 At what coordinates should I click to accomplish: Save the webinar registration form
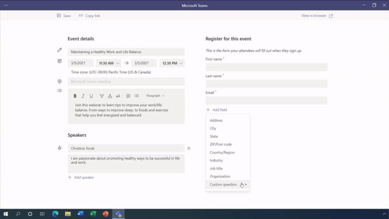click(x=63, y=16)
